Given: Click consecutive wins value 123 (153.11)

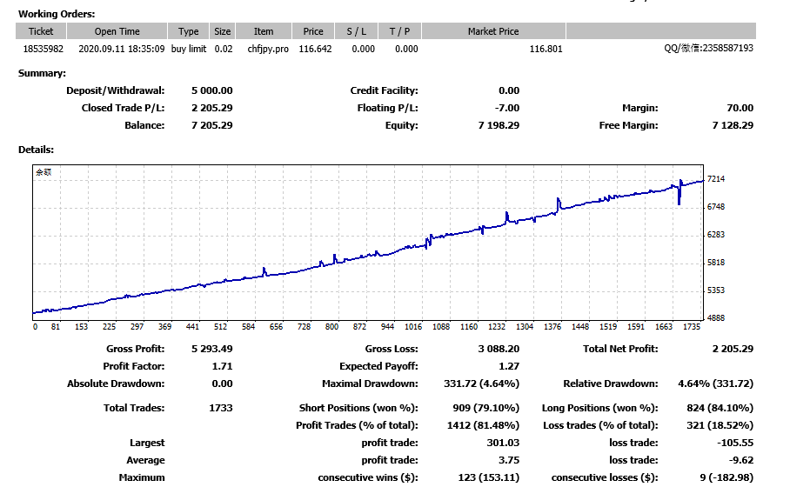Looking at the screenshot, I should point(489,477).
